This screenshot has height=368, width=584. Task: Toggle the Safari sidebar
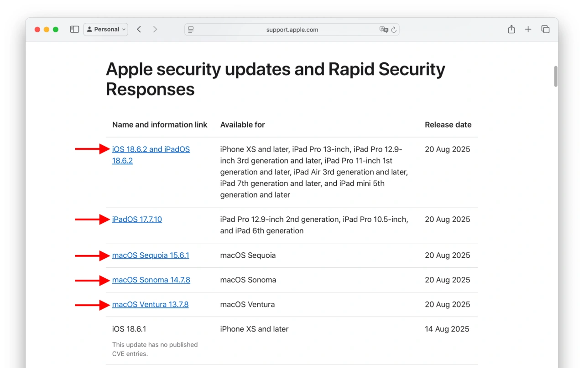pyautogui.click(x=74, y=29)
